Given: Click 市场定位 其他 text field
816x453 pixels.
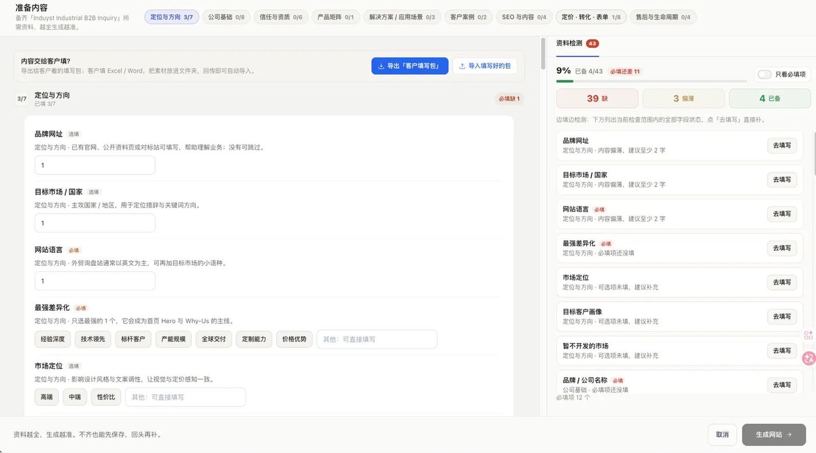Looking at the screenshot, I should click(185, 397).
